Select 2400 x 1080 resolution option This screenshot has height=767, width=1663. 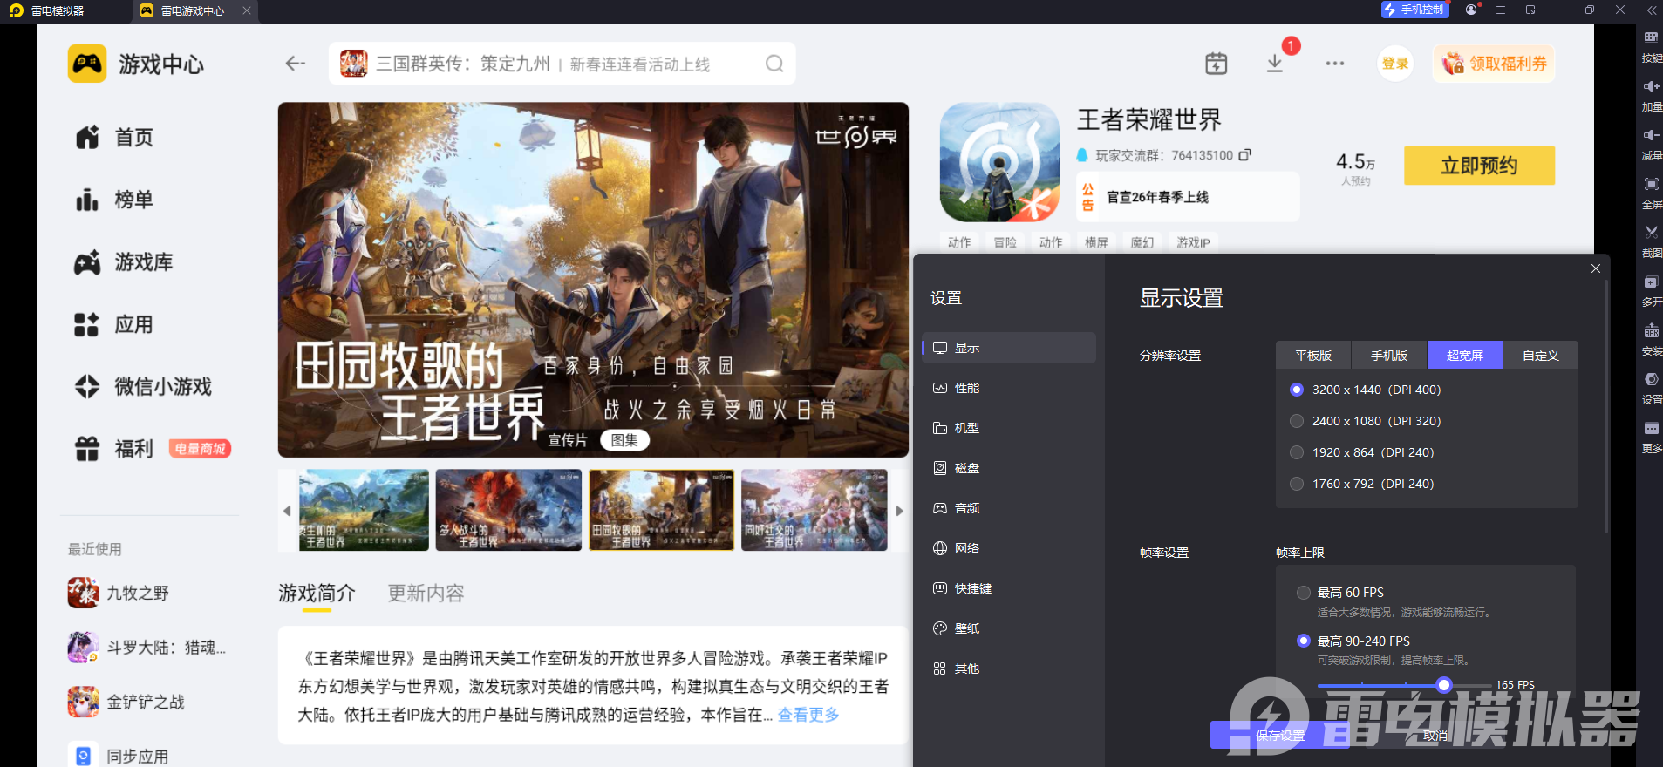1365,421
